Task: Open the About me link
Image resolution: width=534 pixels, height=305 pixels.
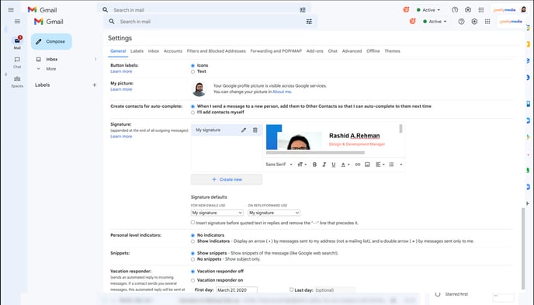Action: [282, 92]
